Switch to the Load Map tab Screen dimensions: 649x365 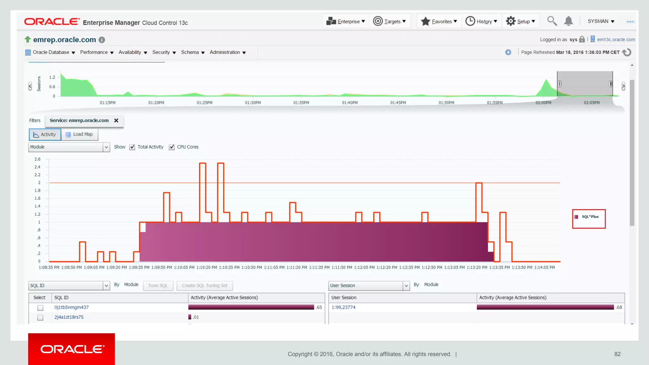[80, 134]
